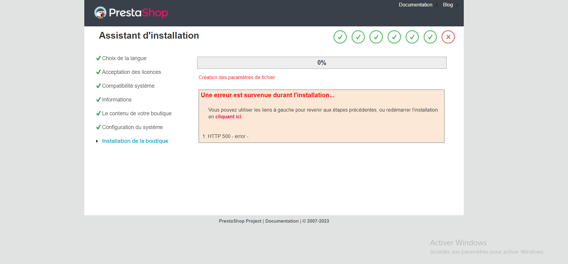
Task: Click the PrestaShop logo
Action: coord(131,13)
